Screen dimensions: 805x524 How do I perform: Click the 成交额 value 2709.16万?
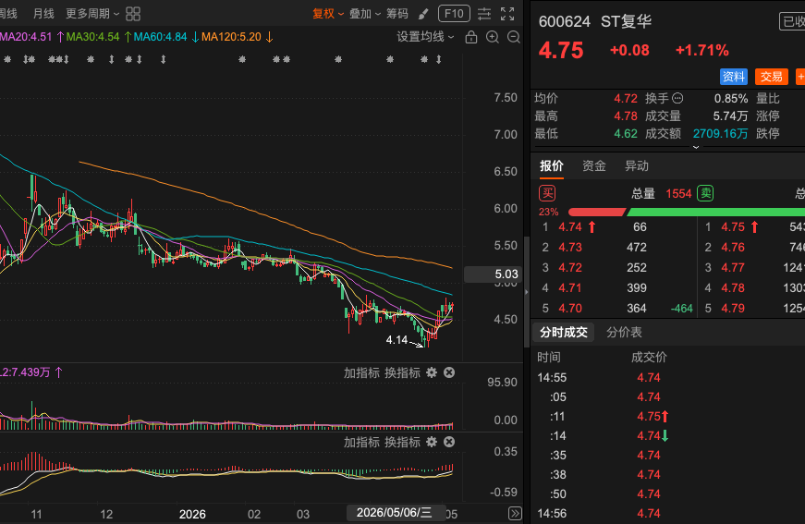(x=720, y=134)
